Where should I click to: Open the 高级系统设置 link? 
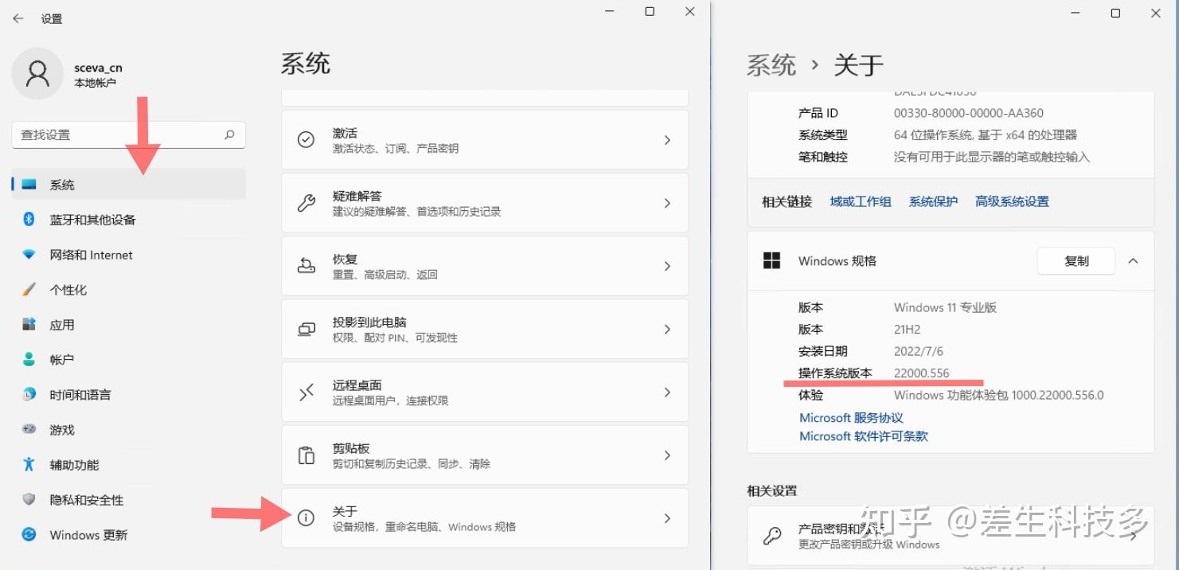click(x=1011, y=201)
